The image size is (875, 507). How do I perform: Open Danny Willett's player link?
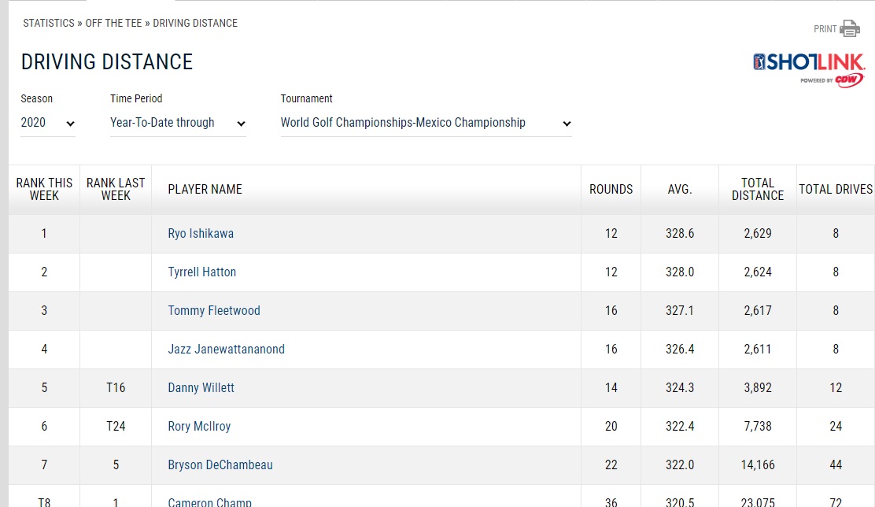(201, 388)
